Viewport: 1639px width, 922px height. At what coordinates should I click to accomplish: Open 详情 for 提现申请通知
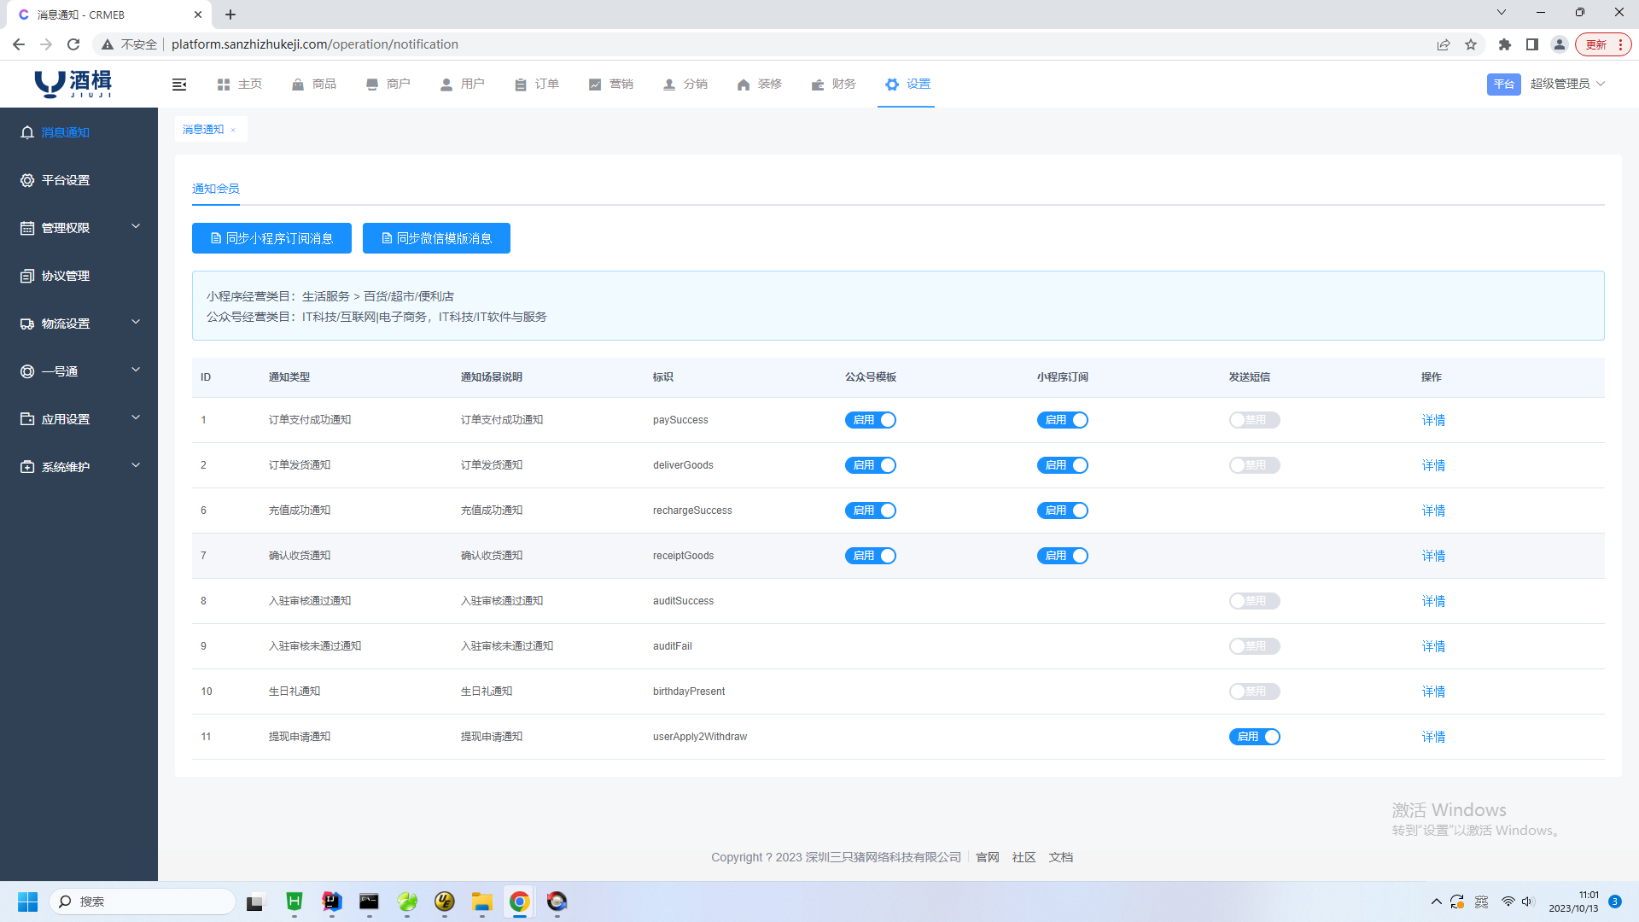[x=1433, y=737]
